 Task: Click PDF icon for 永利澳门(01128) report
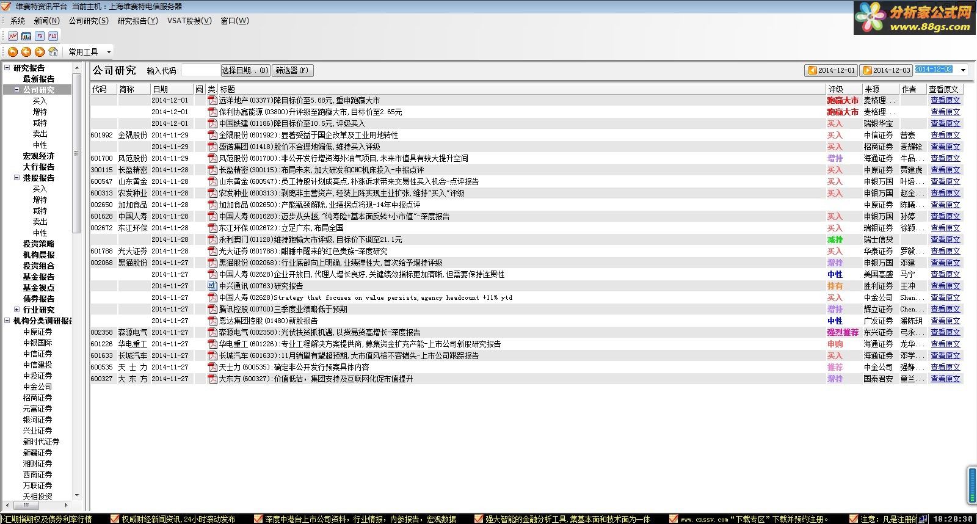(x=212, y=239)
